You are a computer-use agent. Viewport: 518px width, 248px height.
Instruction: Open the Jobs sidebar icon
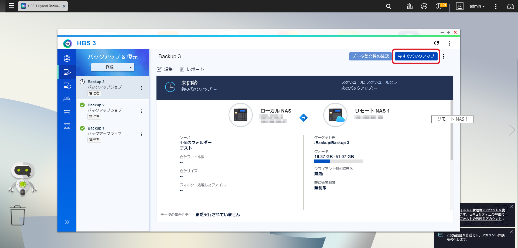[67, 99]
